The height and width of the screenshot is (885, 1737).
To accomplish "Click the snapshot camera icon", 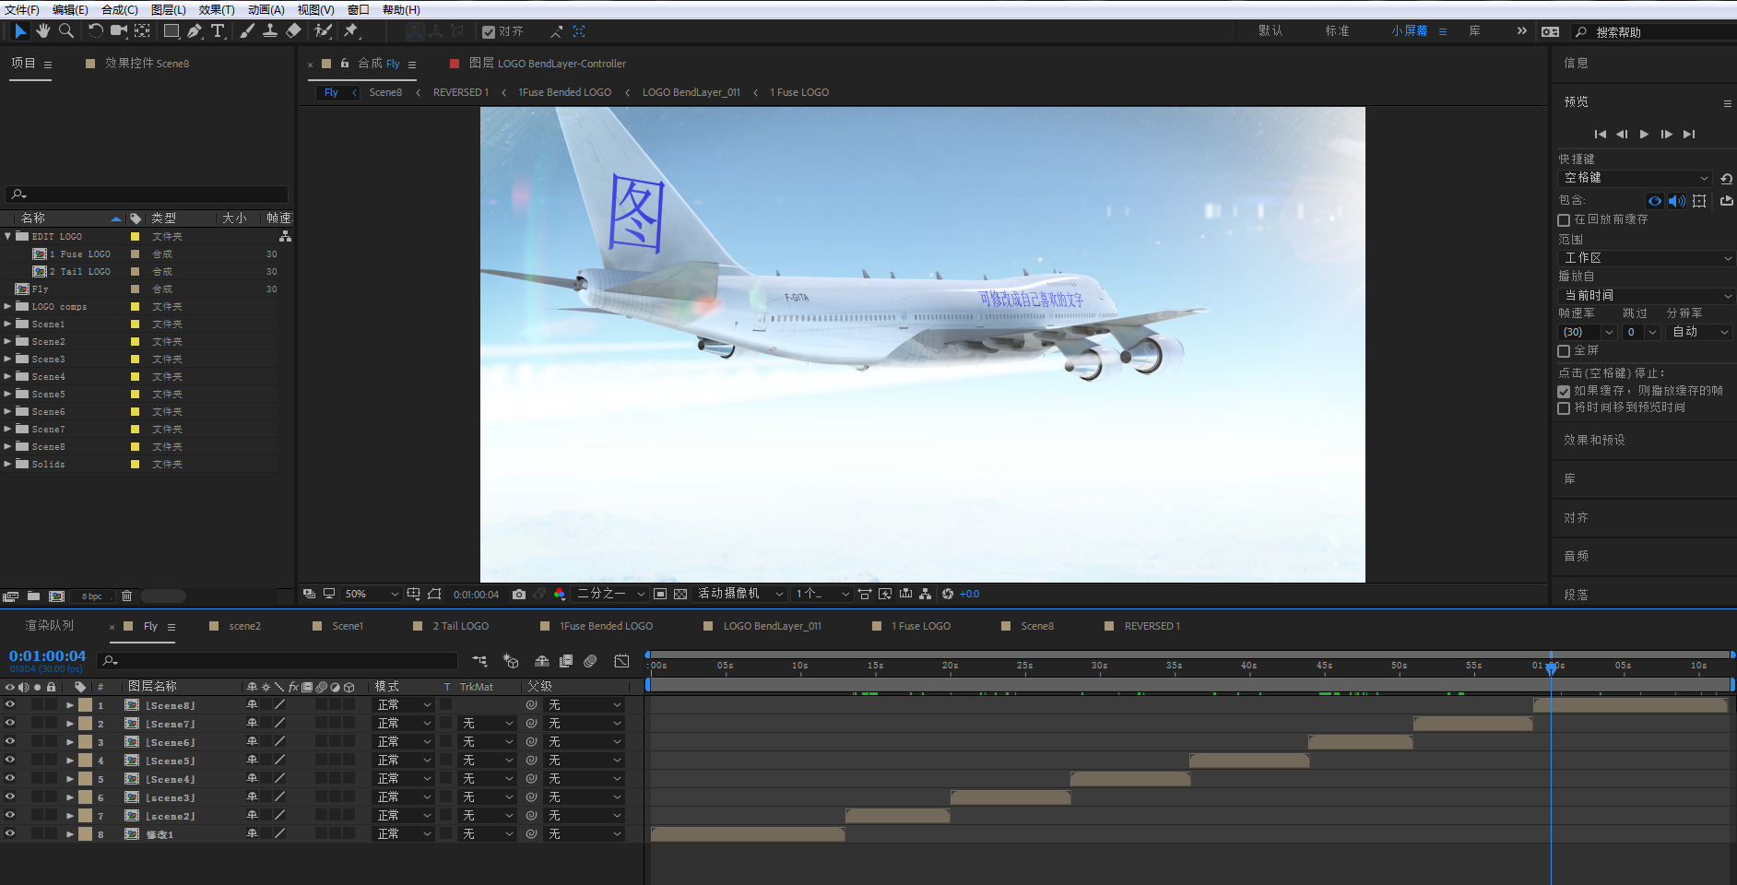I will click(519, 595).
